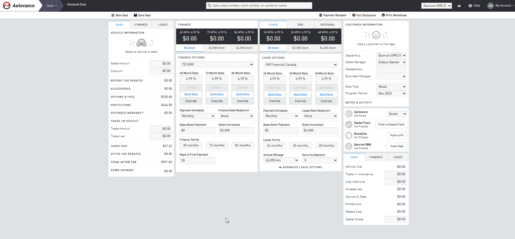Open the Security Deposits dropdown
The width and height of the screenshot is (515, 239).
point(320,160)
